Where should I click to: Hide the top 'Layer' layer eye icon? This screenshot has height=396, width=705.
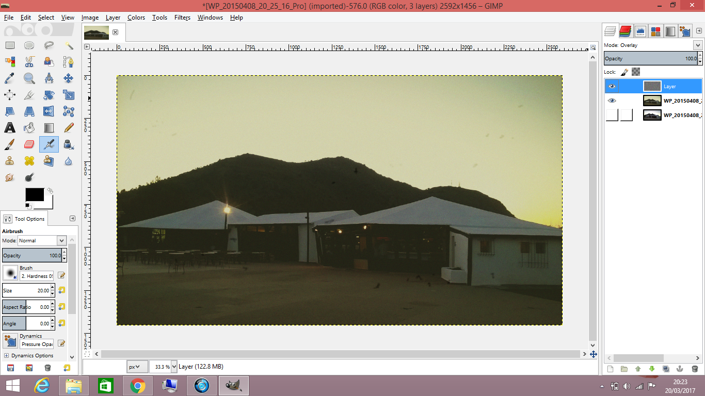(612, 86)
